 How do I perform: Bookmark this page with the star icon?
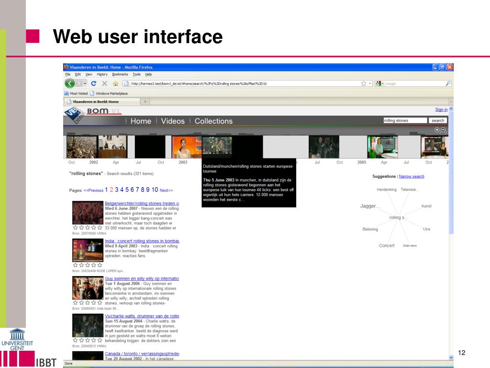pyautogui.click(x=364, y=83)
